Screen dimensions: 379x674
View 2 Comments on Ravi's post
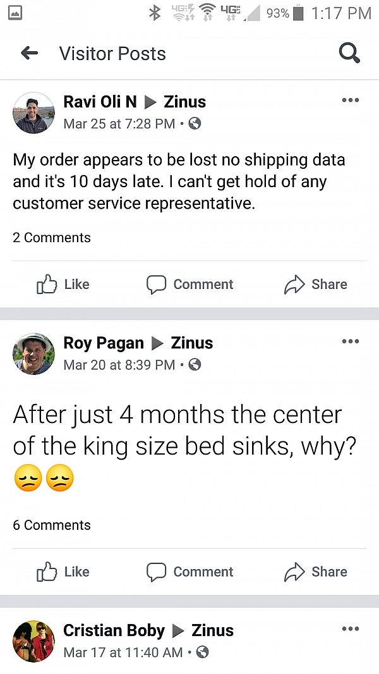click(x=52, y=237)
